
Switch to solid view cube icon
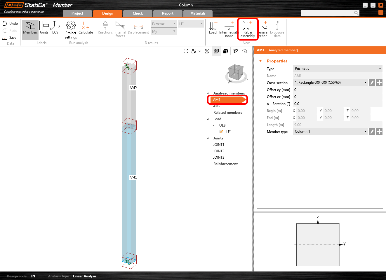click(226, 51)
